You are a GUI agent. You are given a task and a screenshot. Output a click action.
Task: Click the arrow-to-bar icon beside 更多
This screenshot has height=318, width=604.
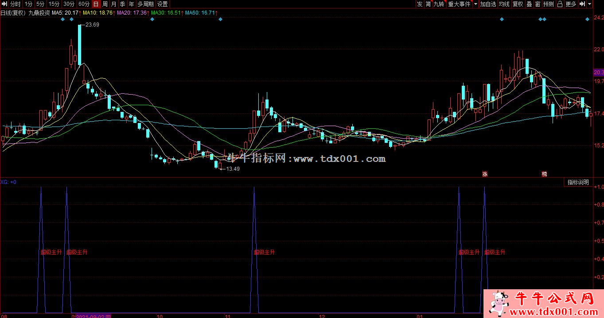(x=583, y=4)
